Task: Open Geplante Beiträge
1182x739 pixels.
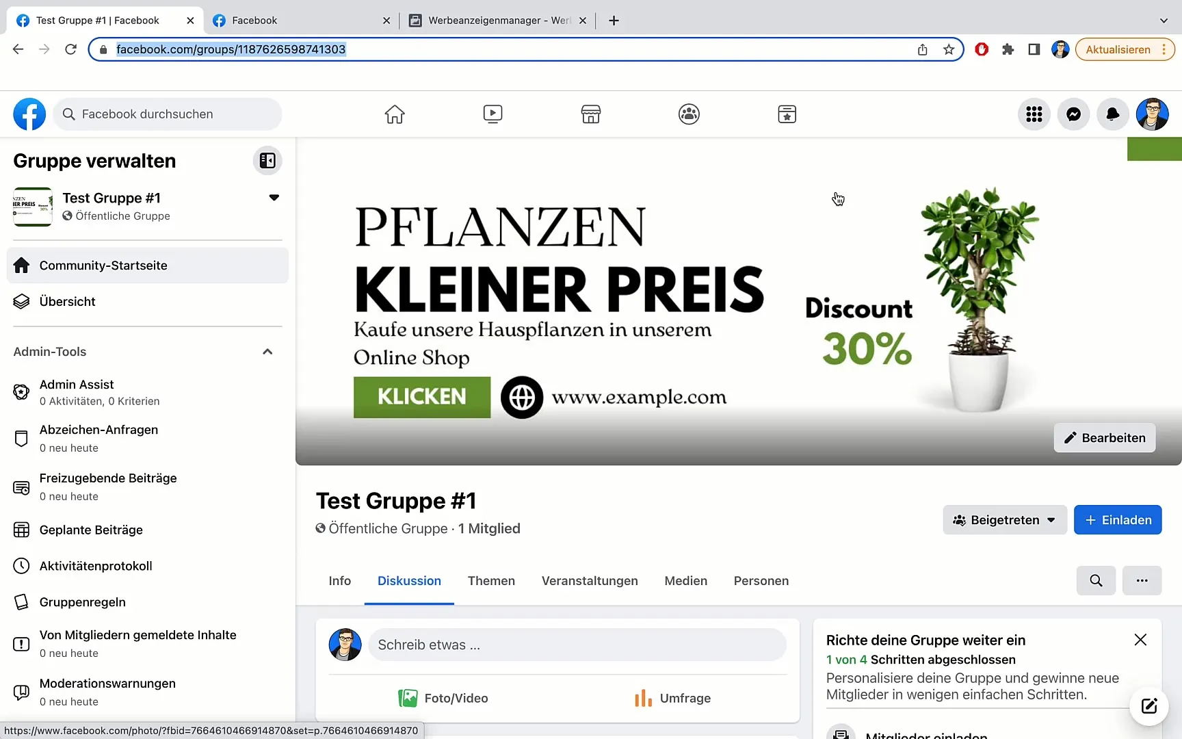Action: 147,530
